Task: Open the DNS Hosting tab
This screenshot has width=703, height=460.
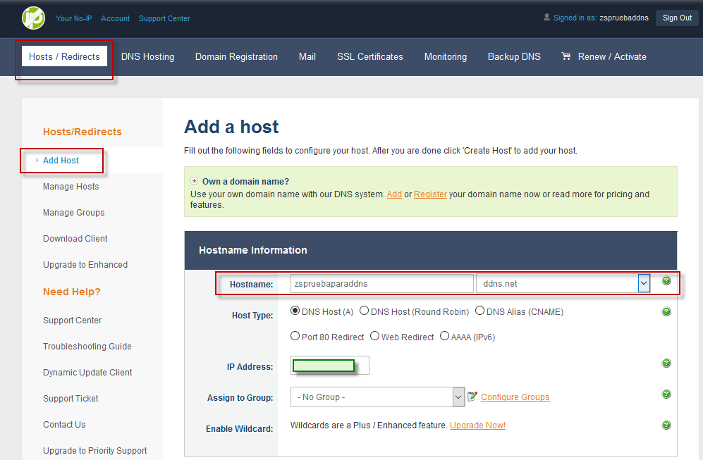Action: coord(147,57)
